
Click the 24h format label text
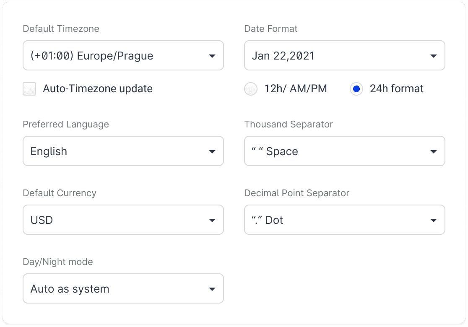pos(397,89)
